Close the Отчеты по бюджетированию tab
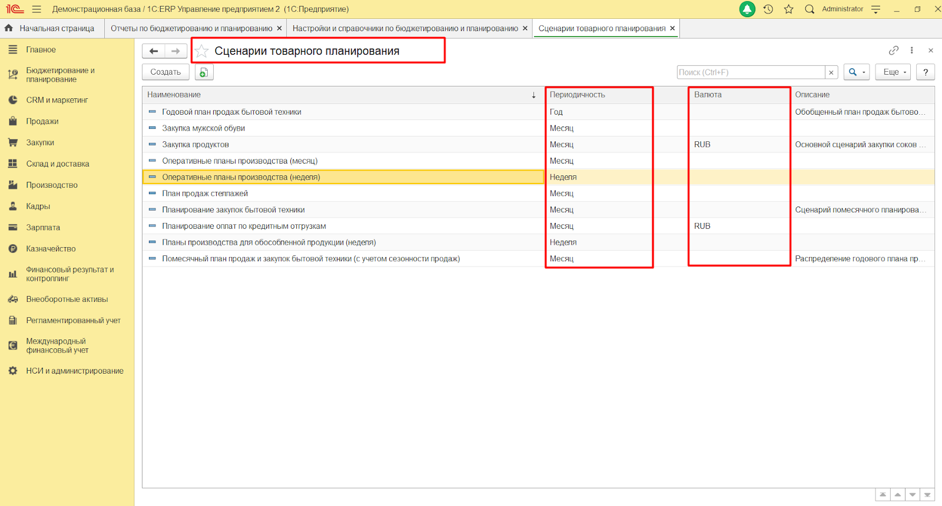The width and height of the screenshot is (942, 506). [x=279, y=28]
